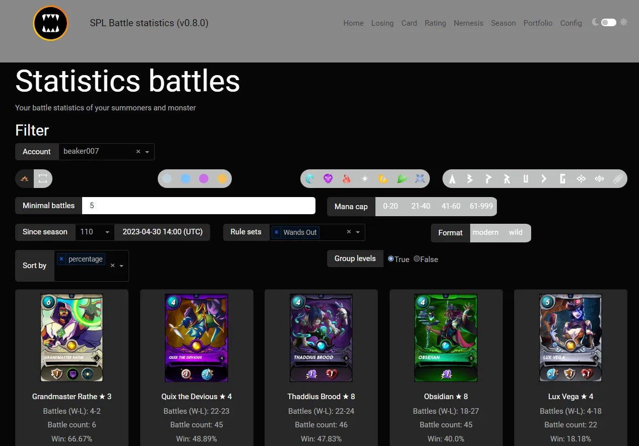Screen dimensions: 639x446
Task: Click the SPL Battle statistics title
Action: tap(149, 23)
